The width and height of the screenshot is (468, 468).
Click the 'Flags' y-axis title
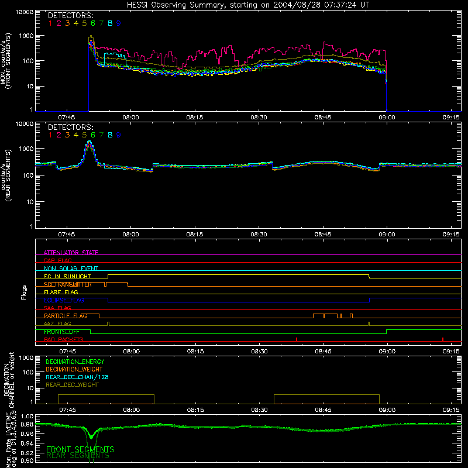[x=23, y=292]
